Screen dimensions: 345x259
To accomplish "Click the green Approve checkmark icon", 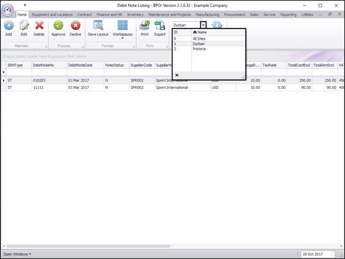I will 58,25.
